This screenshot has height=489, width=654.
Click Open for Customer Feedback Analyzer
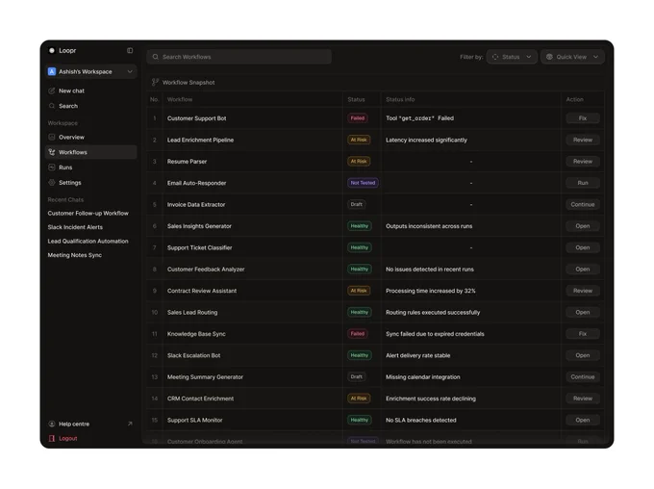583,270
